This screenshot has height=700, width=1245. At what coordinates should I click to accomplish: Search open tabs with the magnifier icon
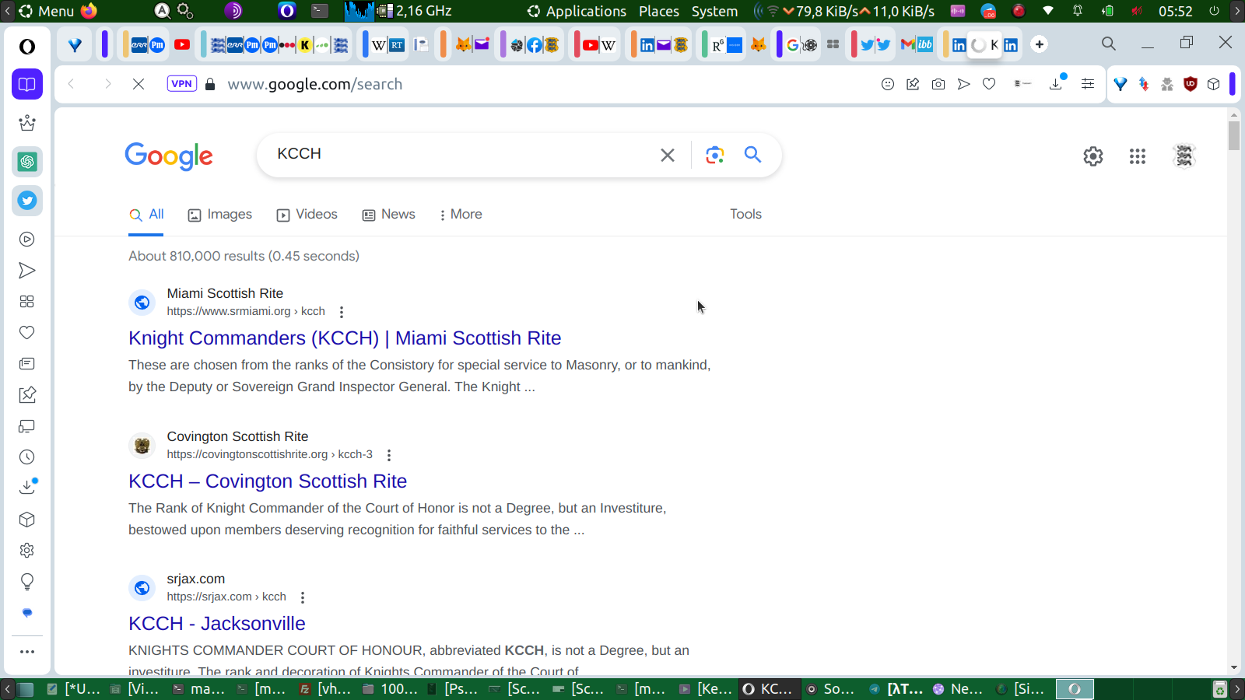pos(1109,44)
